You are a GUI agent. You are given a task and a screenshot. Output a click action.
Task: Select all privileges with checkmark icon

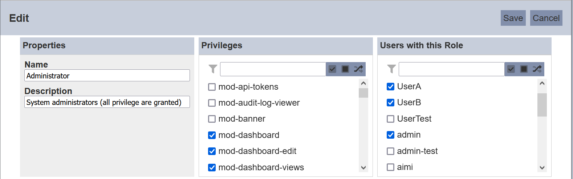click(332, 69)
